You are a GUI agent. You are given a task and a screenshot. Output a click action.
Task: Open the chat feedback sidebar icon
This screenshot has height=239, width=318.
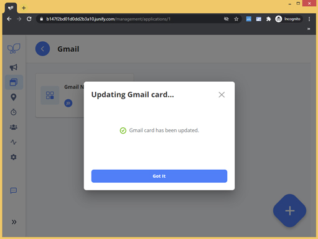pyautogui.click(x=14, y=190)
